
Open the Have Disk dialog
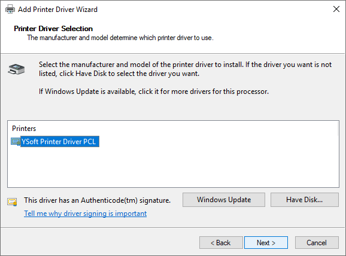click(305, 200)
